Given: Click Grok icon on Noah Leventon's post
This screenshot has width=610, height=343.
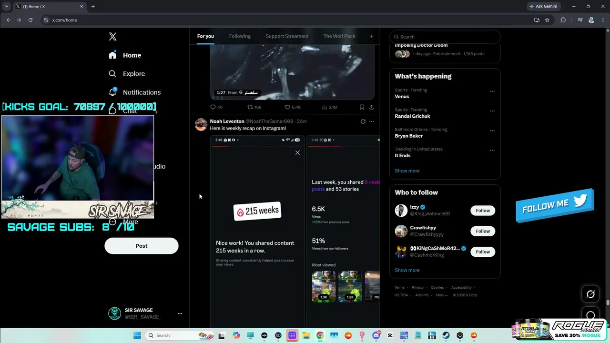Looking at the screenshot, I should point(363,121).
